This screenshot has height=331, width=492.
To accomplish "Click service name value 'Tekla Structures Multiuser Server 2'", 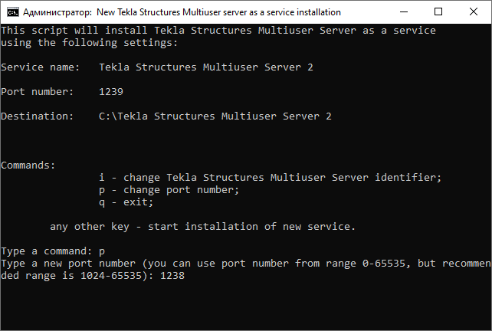I will [x=206, y=67].
